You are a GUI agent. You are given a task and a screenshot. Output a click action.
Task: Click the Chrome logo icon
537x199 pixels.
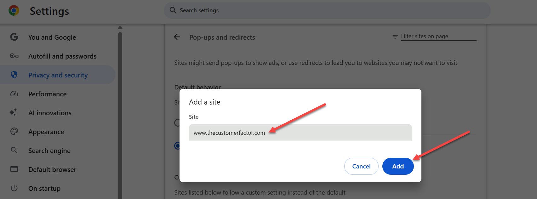coord(14,11)
